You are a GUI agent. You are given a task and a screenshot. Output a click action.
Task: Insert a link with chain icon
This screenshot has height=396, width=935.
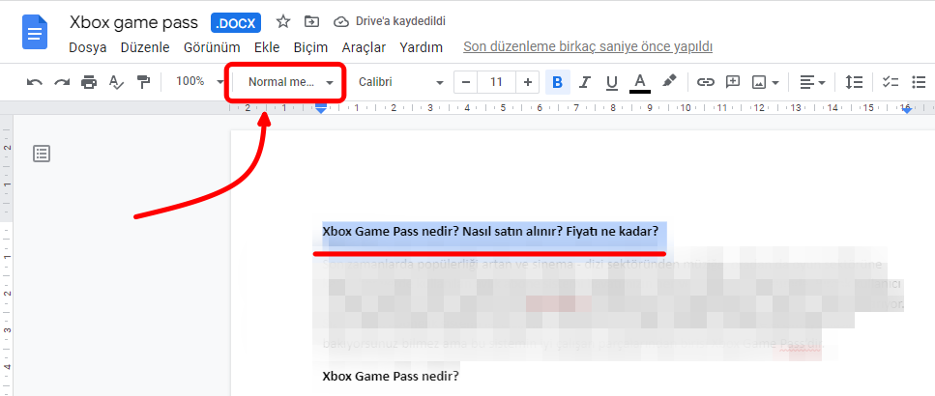[706, 82]
